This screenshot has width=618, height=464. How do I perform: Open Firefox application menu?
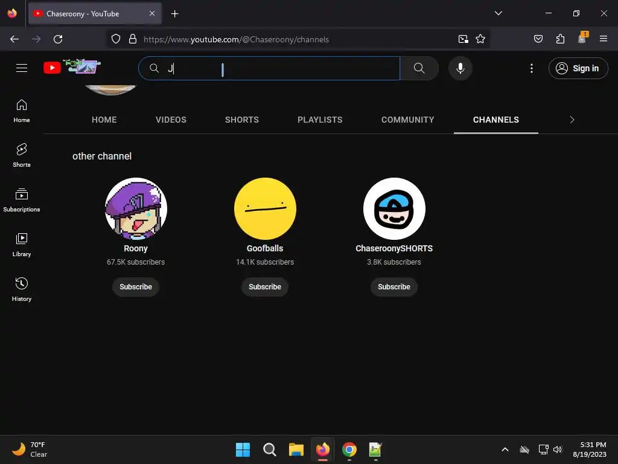click(603, 39)
